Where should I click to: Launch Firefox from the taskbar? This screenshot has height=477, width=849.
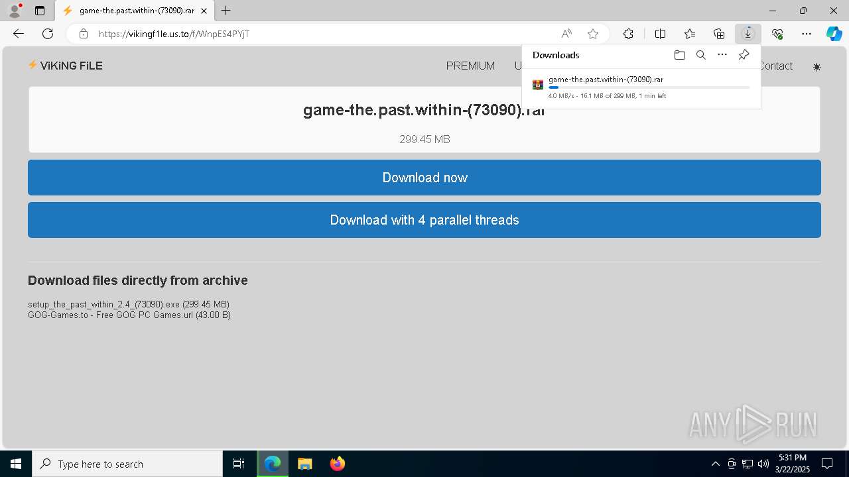pyautogui.click(x=338, y=464)
